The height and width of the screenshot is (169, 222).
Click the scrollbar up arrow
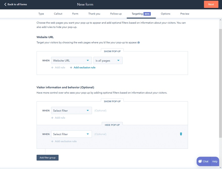click(220, 20)
